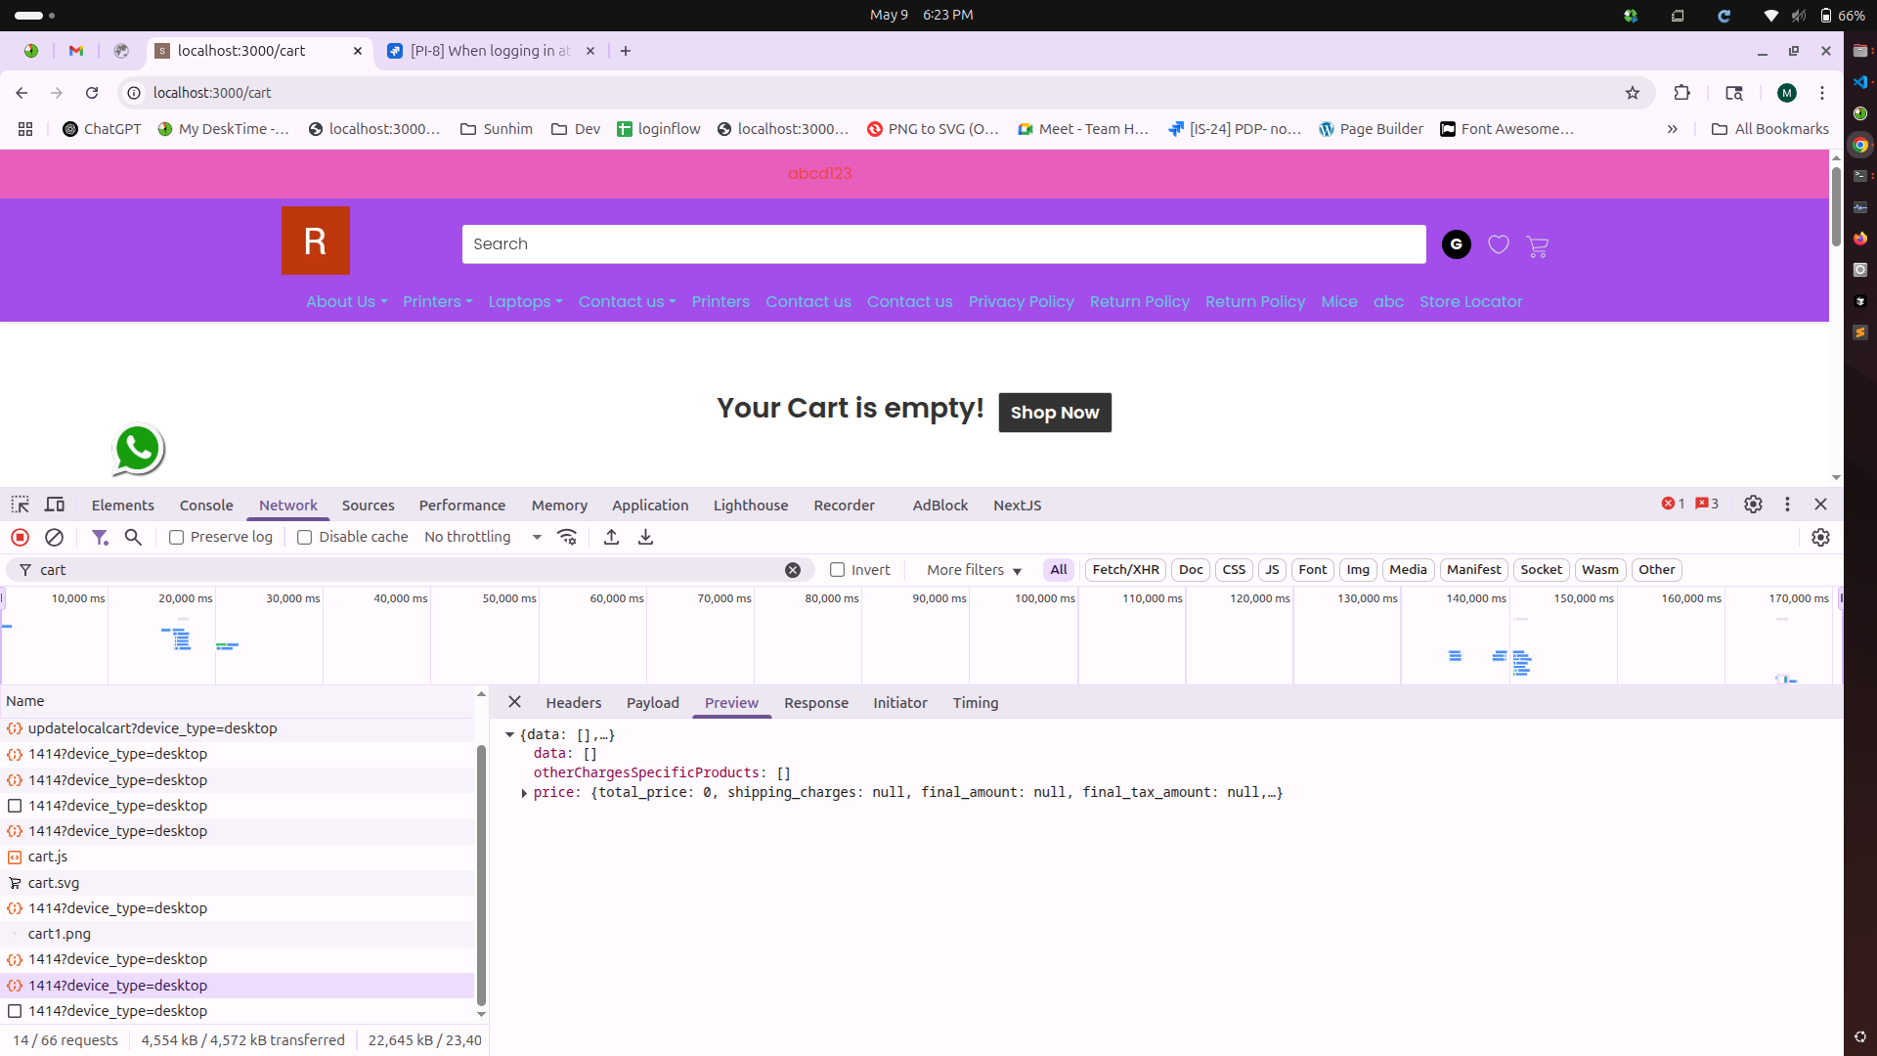
Task: Collapse the root data object in Preview
Action: coord(509,734)
